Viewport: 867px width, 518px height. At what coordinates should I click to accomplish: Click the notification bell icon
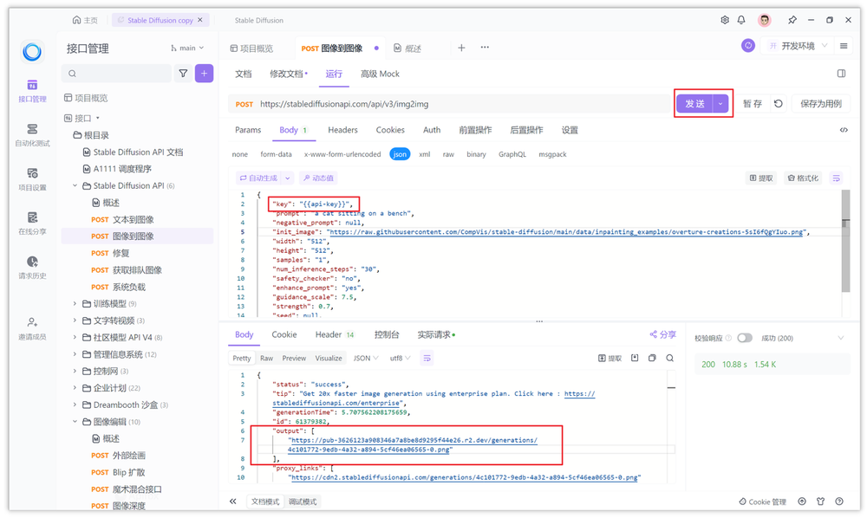[x=741, y=19]
